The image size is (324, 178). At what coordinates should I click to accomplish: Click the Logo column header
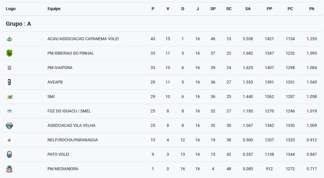[10, 9]
